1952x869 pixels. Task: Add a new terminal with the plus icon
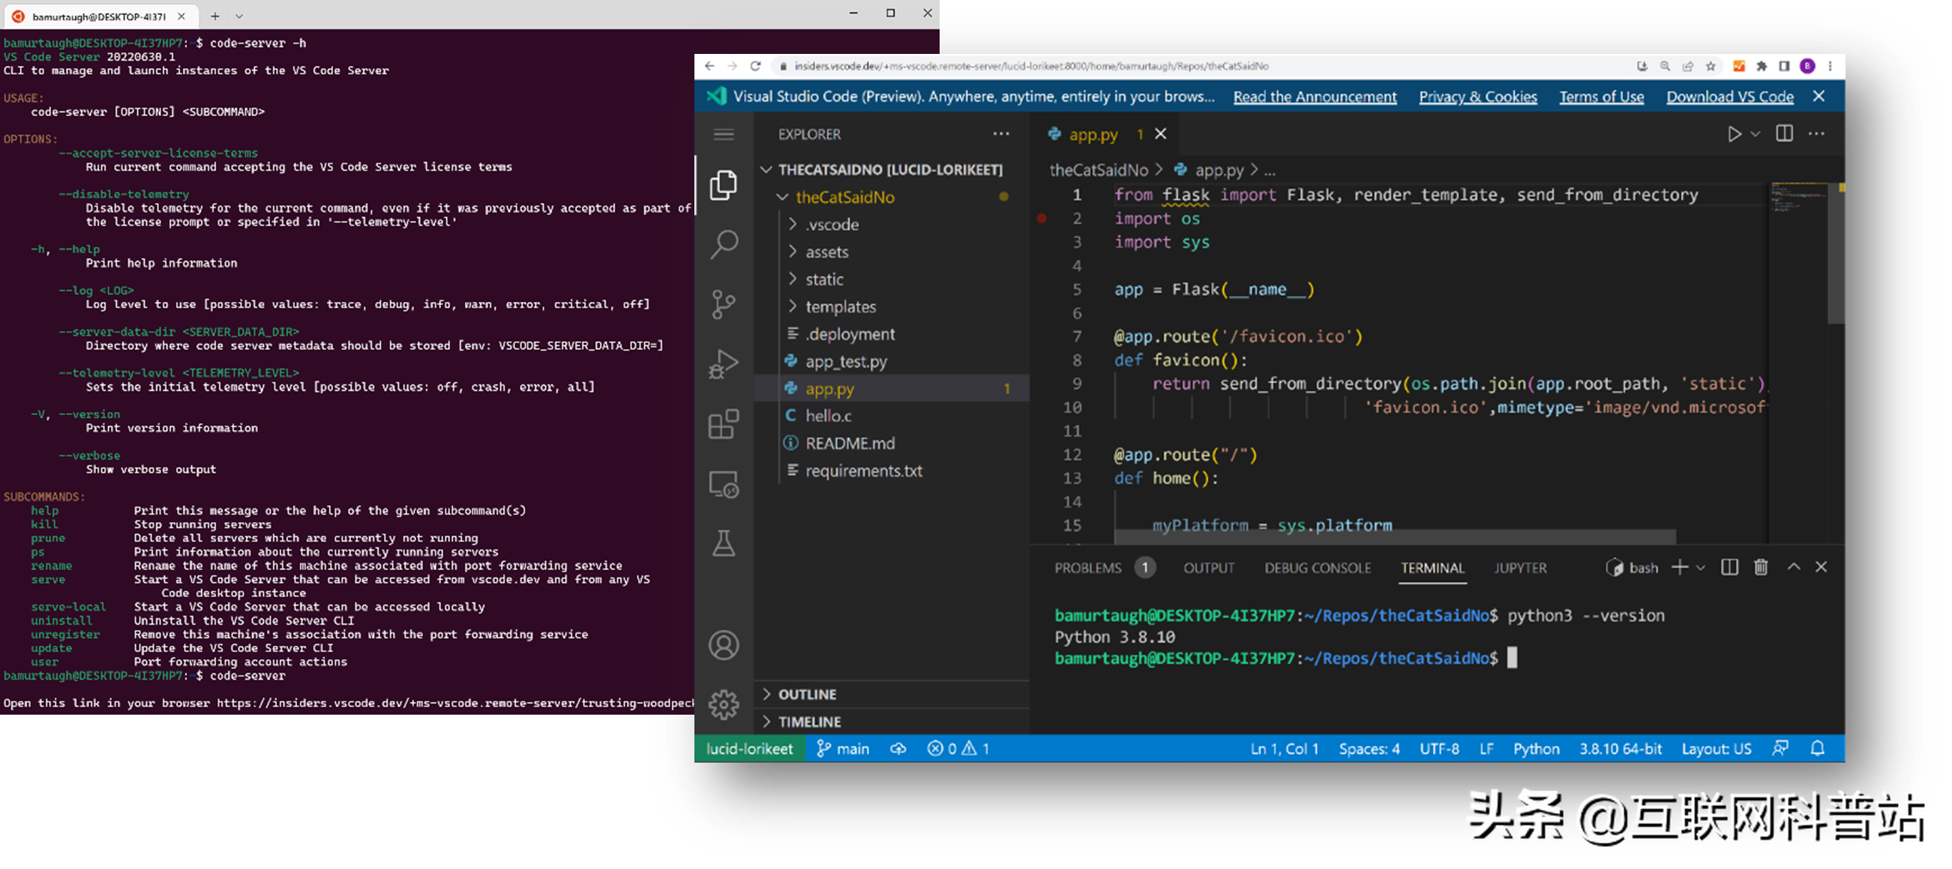pos(1679,568)
